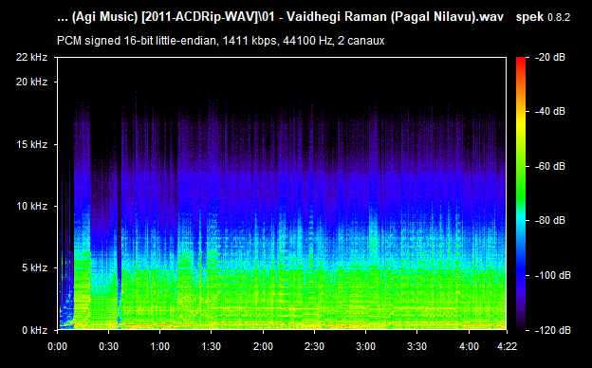This screenshot has height=368, width=592.
Task: Click the PCM signed 16-bit codec info line
Action: pos(220,41)
